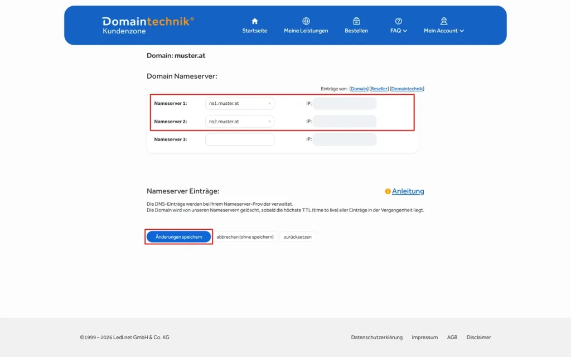The height and width of the screenshot is (357, 571).
Task: Click abbrechen (ohne speichern) button
Action: tap(245, 237)
